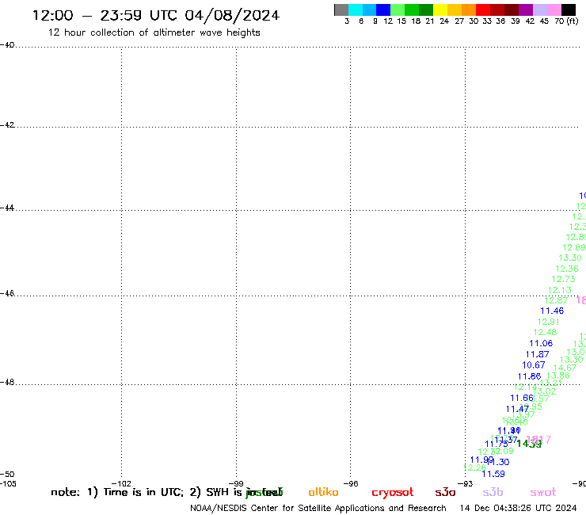Click the wave height value 12.73
Screen dimensions: 586x515
pos(563,280)
